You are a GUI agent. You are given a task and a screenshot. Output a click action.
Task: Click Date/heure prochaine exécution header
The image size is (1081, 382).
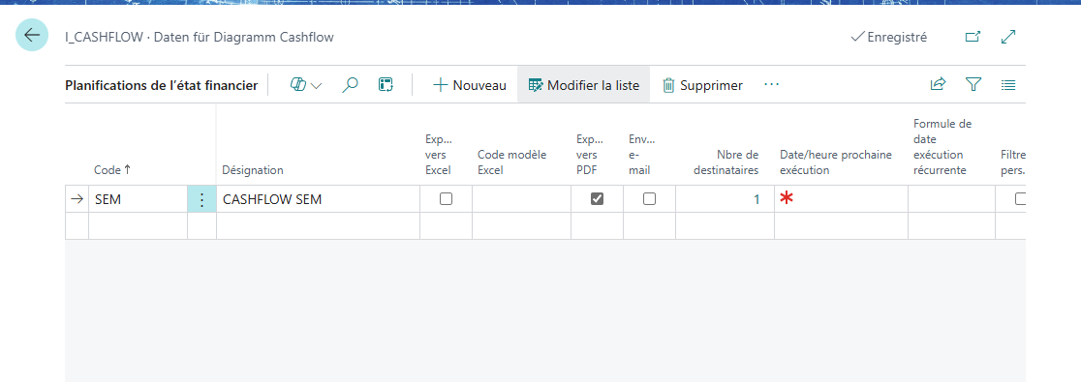(836, 162)
